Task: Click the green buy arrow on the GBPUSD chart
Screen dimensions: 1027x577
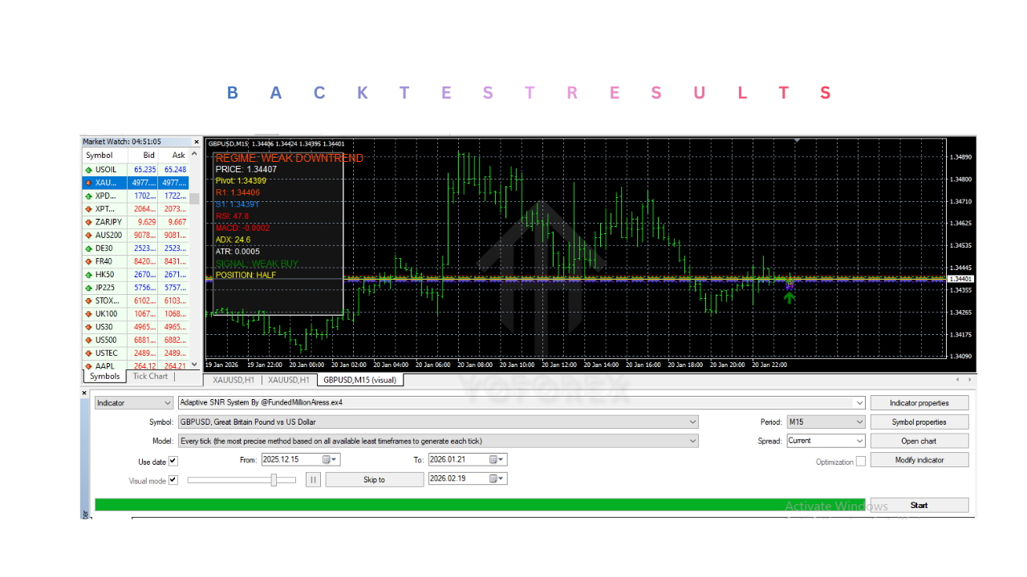Action: 790,297
